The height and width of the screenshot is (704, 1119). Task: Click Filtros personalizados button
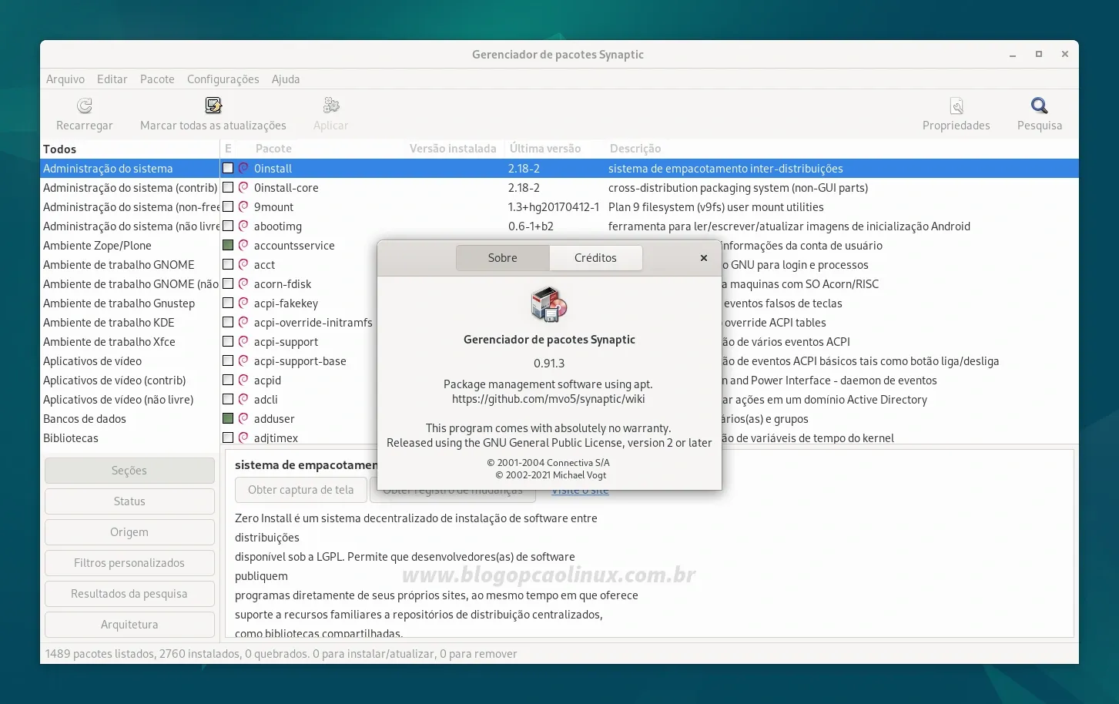pos(129,563)
